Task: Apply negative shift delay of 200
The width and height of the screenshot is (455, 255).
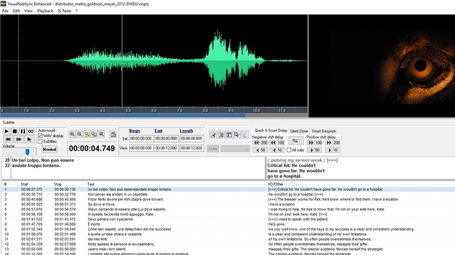Action: point(261,143)
